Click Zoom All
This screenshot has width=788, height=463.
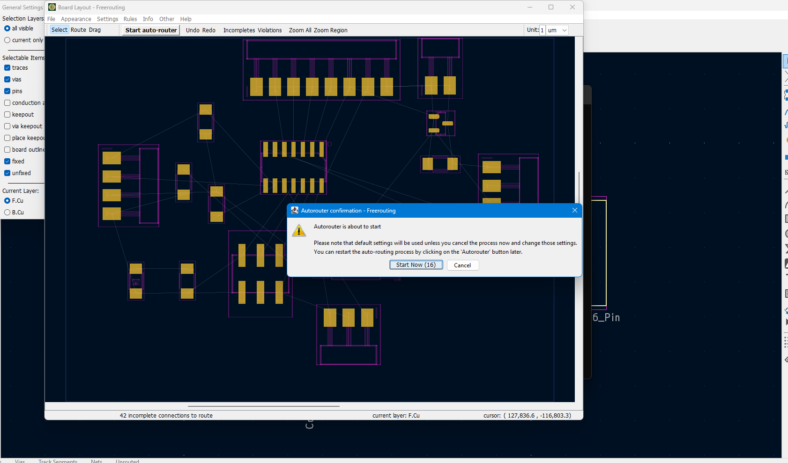(x=300, y=30)
